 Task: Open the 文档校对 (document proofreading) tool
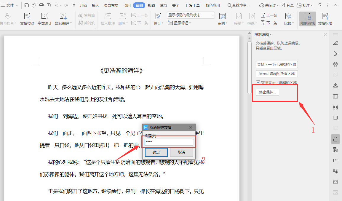(x=27, y=19)
